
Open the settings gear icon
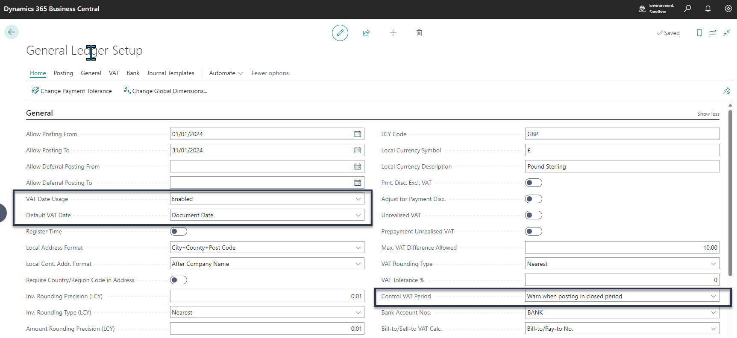728,9
